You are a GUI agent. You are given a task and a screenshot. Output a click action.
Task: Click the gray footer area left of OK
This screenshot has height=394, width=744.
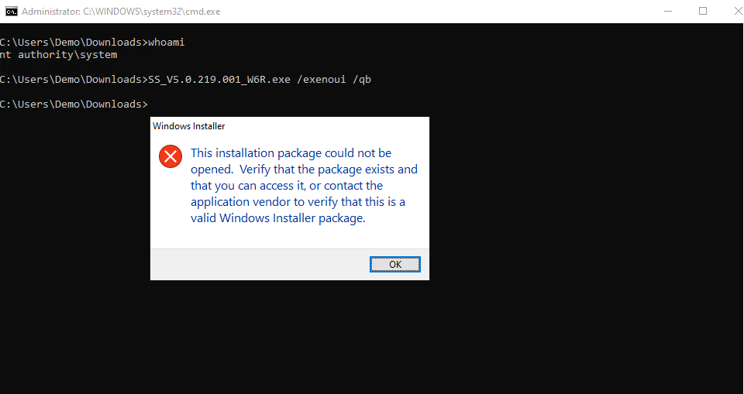coord(256,264)
